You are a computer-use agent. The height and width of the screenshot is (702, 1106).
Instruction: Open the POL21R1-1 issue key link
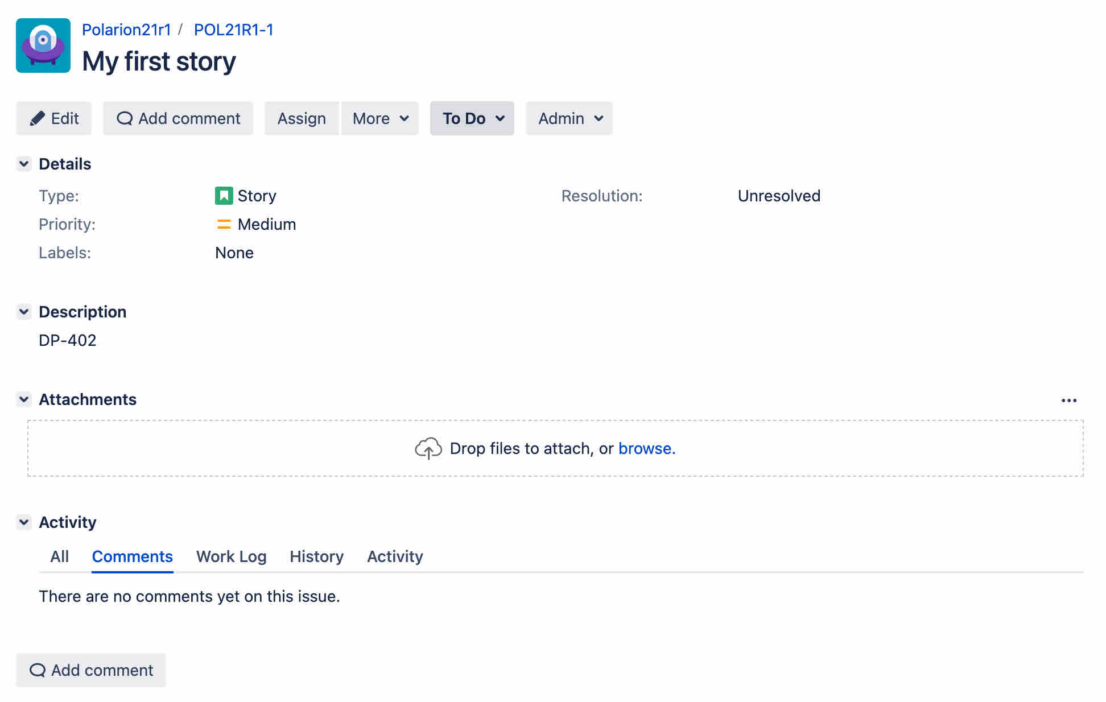(x=233, y=30)
